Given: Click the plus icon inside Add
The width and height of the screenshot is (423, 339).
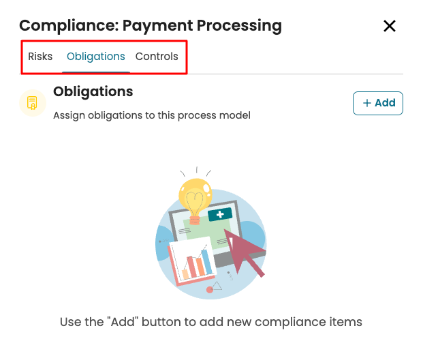Looking at the screenshot, I should coord(367,103).
